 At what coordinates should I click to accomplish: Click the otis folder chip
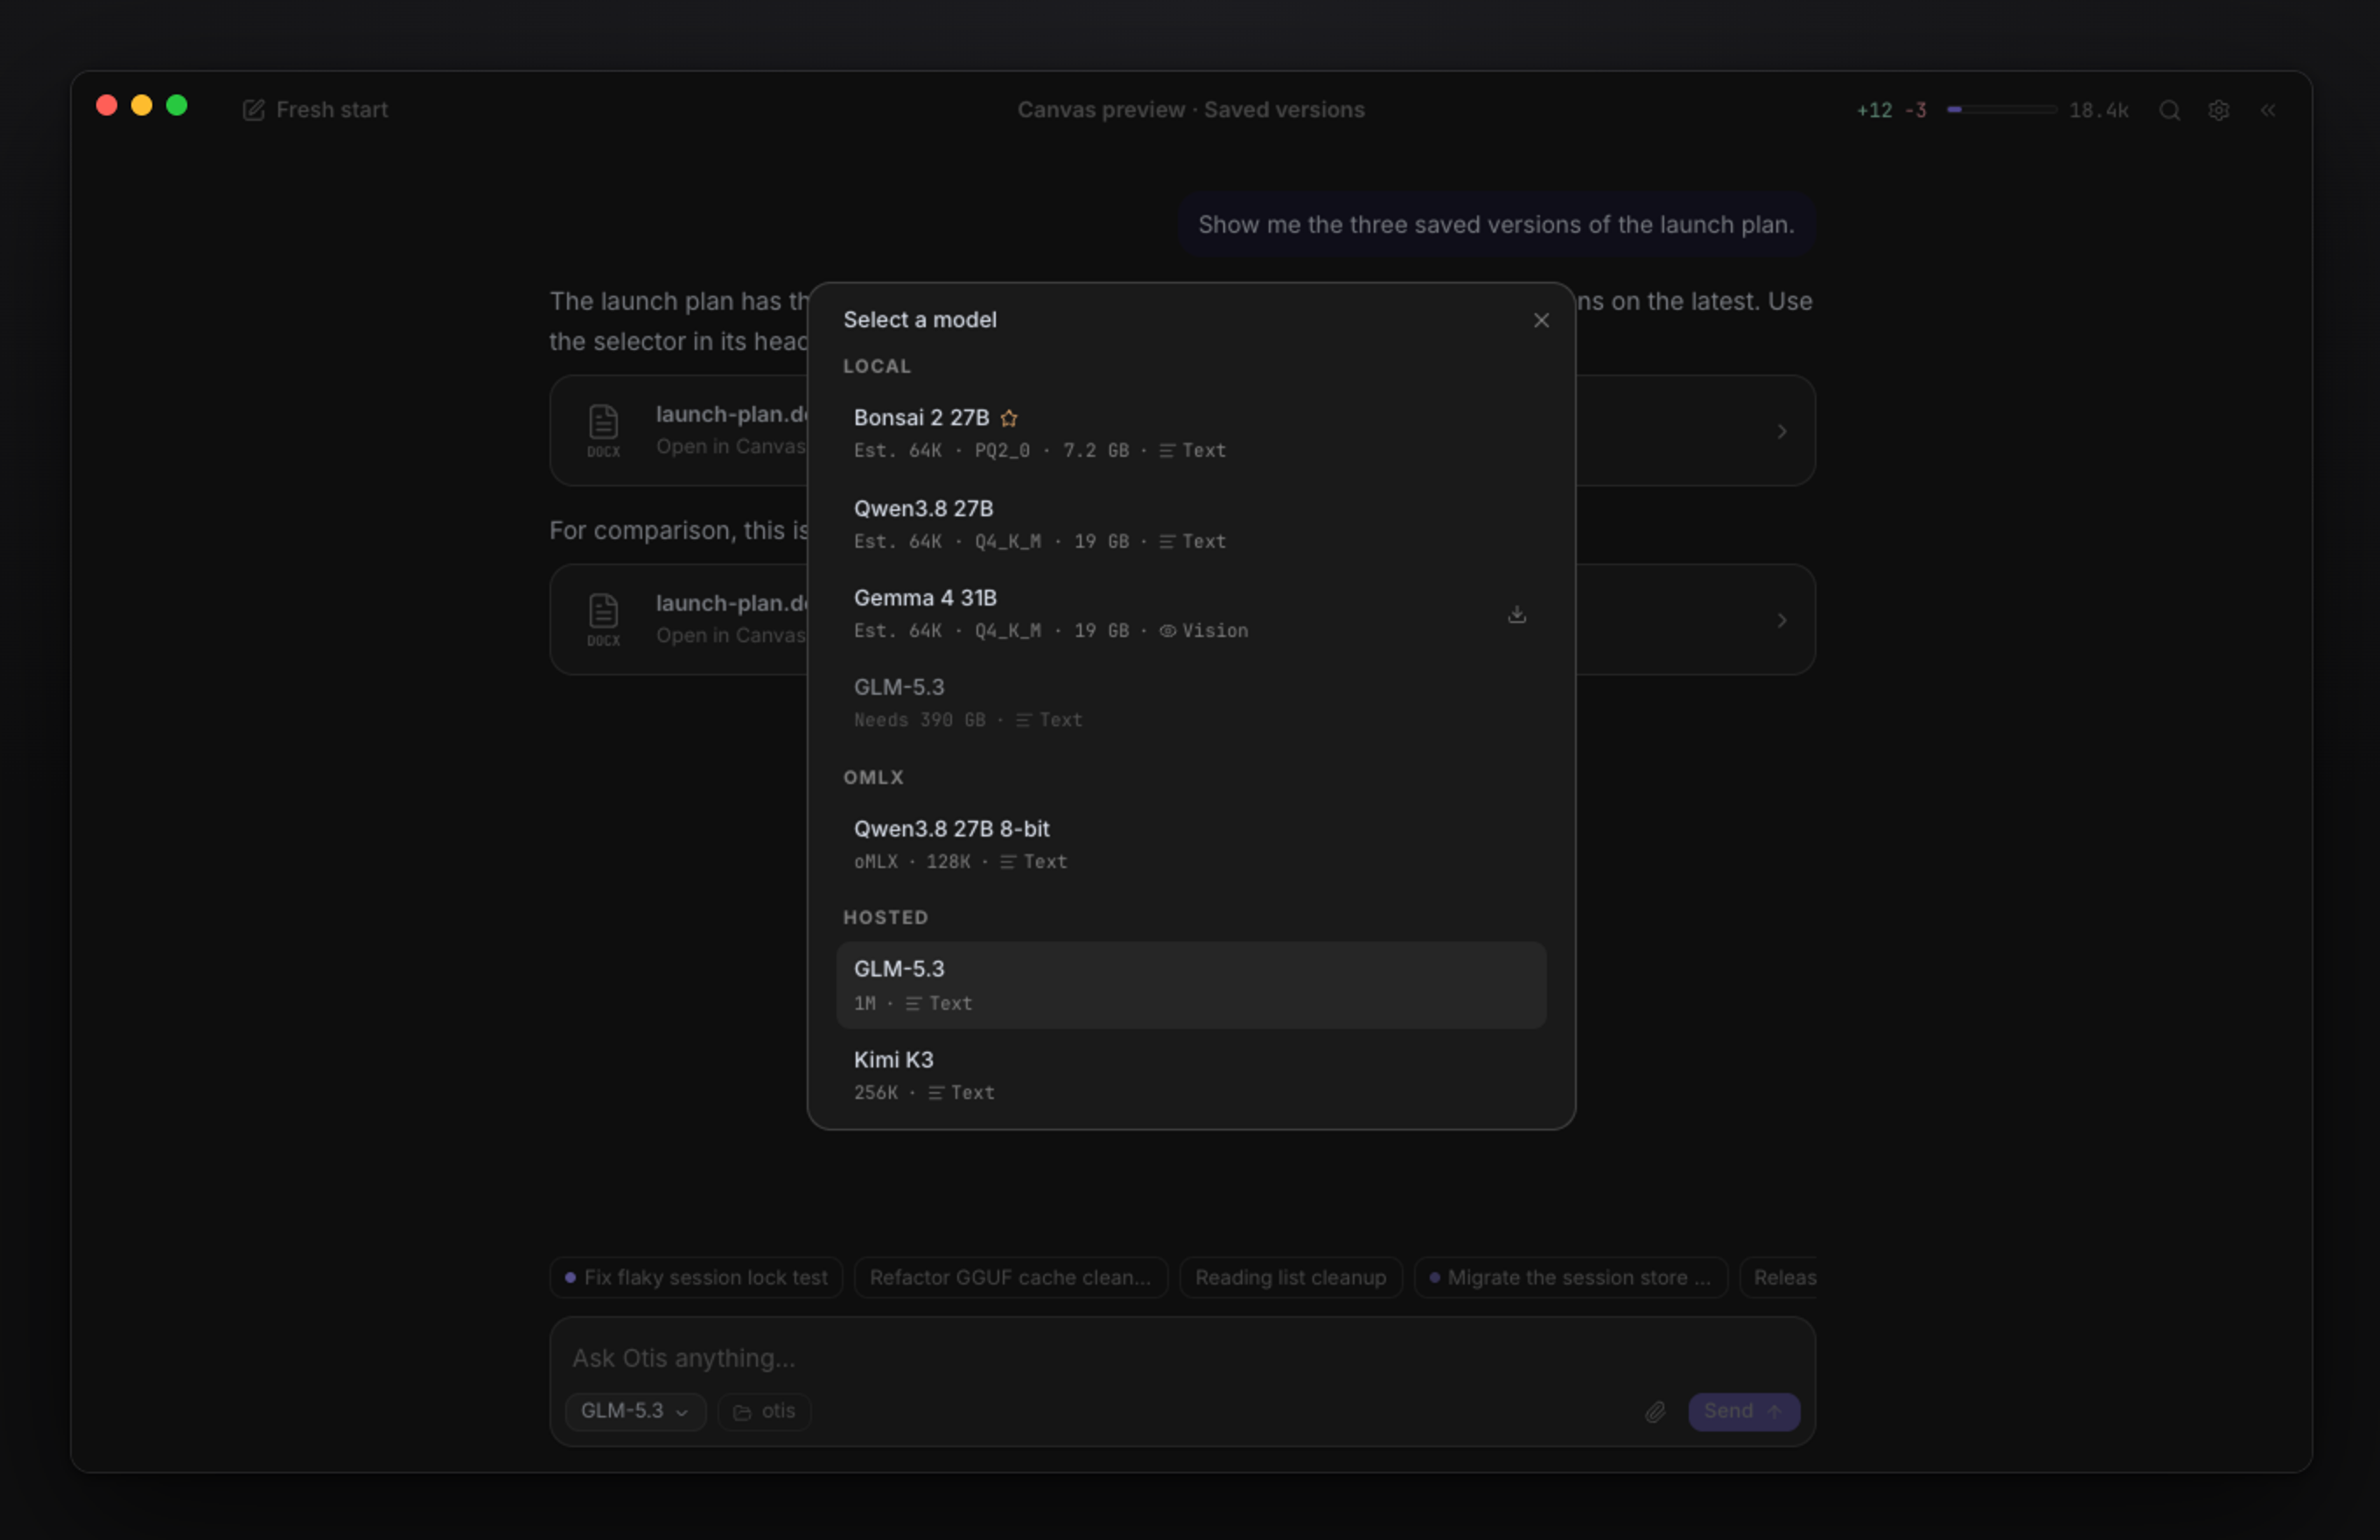764,1411
